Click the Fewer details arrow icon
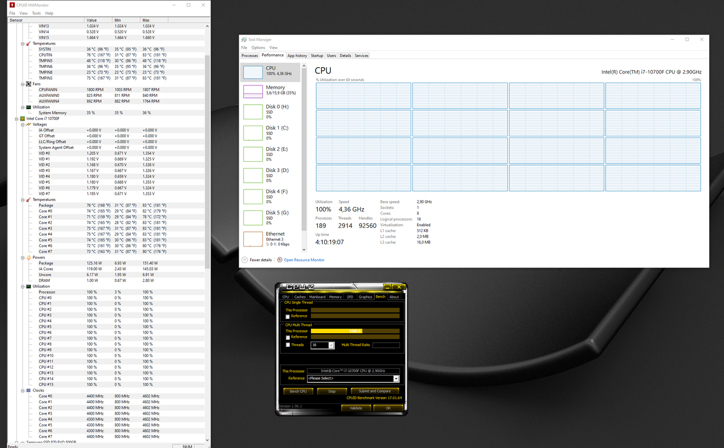 (244, 260)
